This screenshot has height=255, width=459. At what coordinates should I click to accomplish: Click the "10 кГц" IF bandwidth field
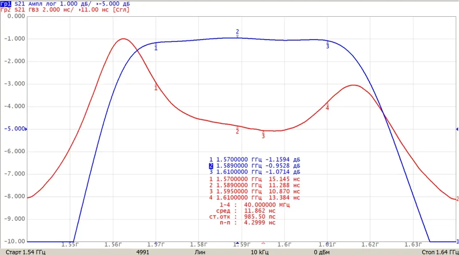click(260, 252)
